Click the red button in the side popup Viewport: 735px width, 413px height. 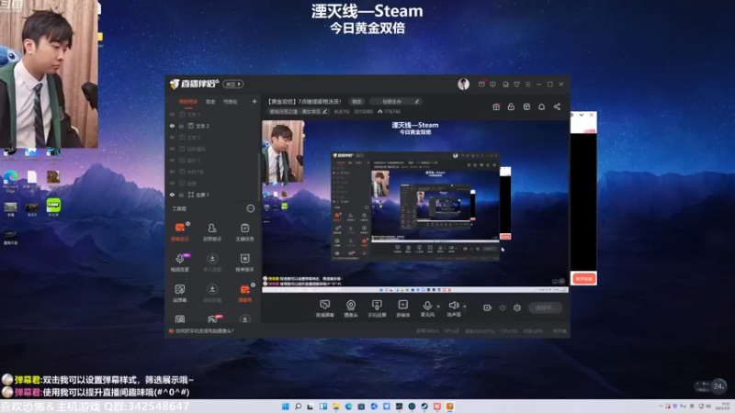pos(584,279)
